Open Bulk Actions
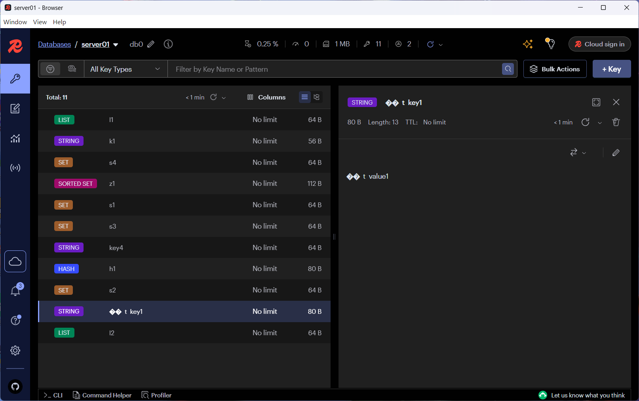 [x=555, y=69]
